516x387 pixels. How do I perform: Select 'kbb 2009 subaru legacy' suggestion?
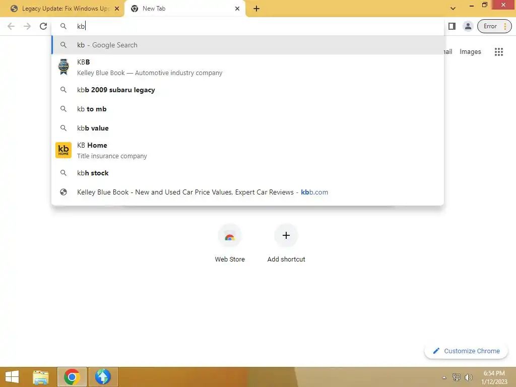pos(247,90)
